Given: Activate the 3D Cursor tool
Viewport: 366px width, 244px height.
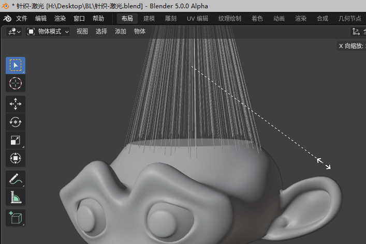Looking at the screenshot, I should click(x=16, y=83).
